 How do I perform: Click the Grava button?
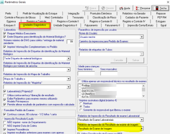click(x=91, y=8)
